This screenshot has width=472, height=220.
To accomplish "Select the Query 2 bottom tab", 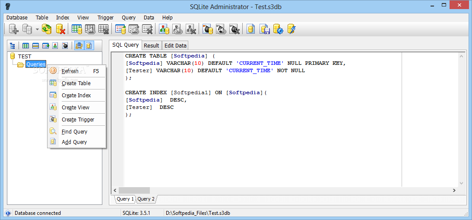I will tap(146, 199).
